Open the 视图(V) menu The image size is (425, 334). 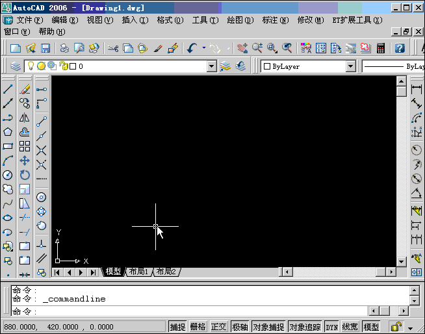click(100, 20)
